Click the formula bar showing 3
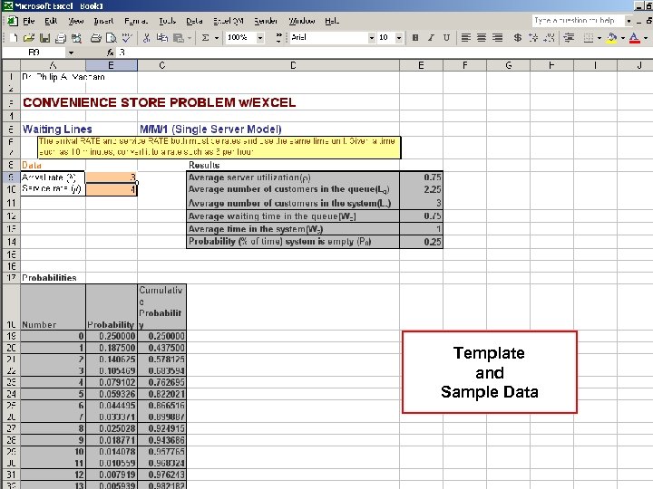The image size is (653, 489). [383, 53]
